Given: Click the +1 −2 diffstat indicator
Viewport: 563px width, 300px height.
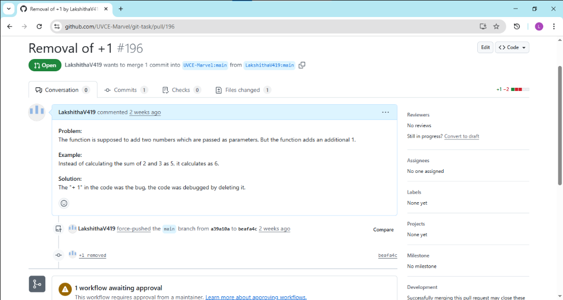Looking at the screenshot, I should point(513,89).
